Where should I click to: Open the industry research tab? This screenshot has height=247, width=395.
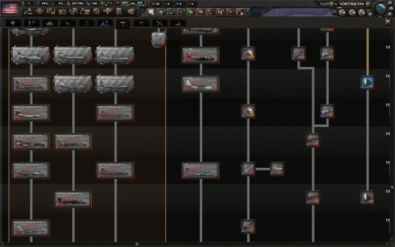(178, 23)
